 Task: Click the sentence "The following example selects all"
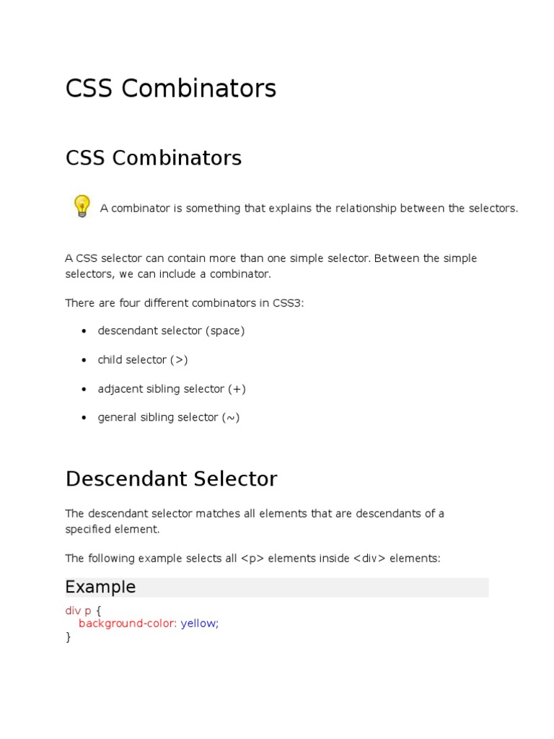pos(252,559)
